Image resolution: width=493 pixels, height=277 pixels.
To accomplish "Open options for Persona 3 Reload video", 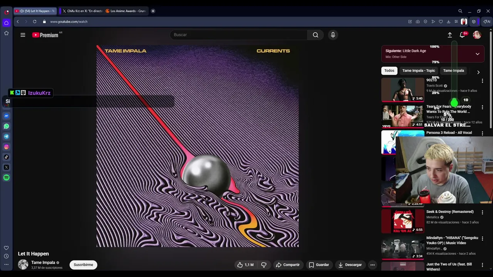I will pyautogui.click(x=482, y=133).
